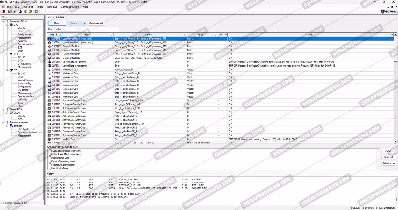Image resolution: width=398 pixels, height=210 pixels.
Task: Select 'Regulated DTCs' under Emission
Action: point(26,129)
